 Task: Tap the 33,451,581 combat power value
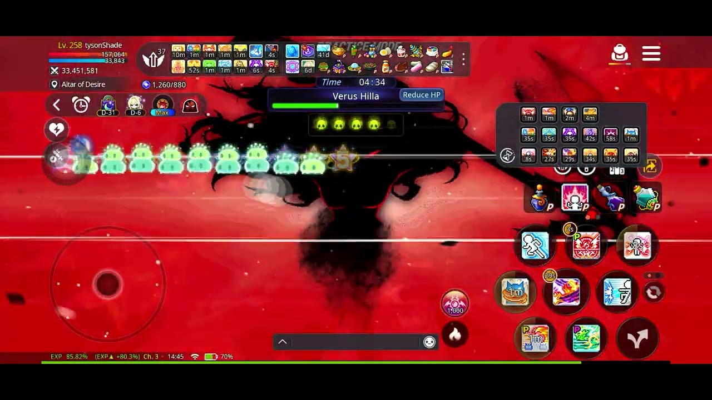[x=80, y=71]
